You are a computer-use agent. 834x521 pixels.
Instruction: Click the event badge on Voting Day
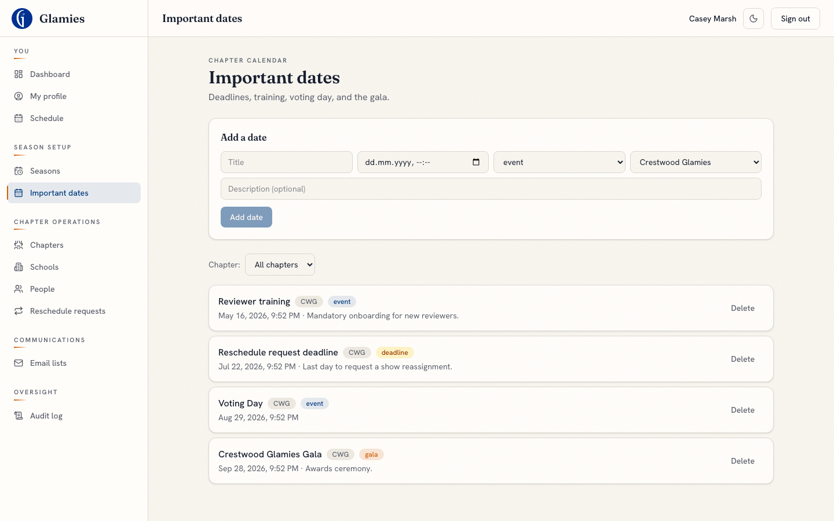[x=315, y=403]
